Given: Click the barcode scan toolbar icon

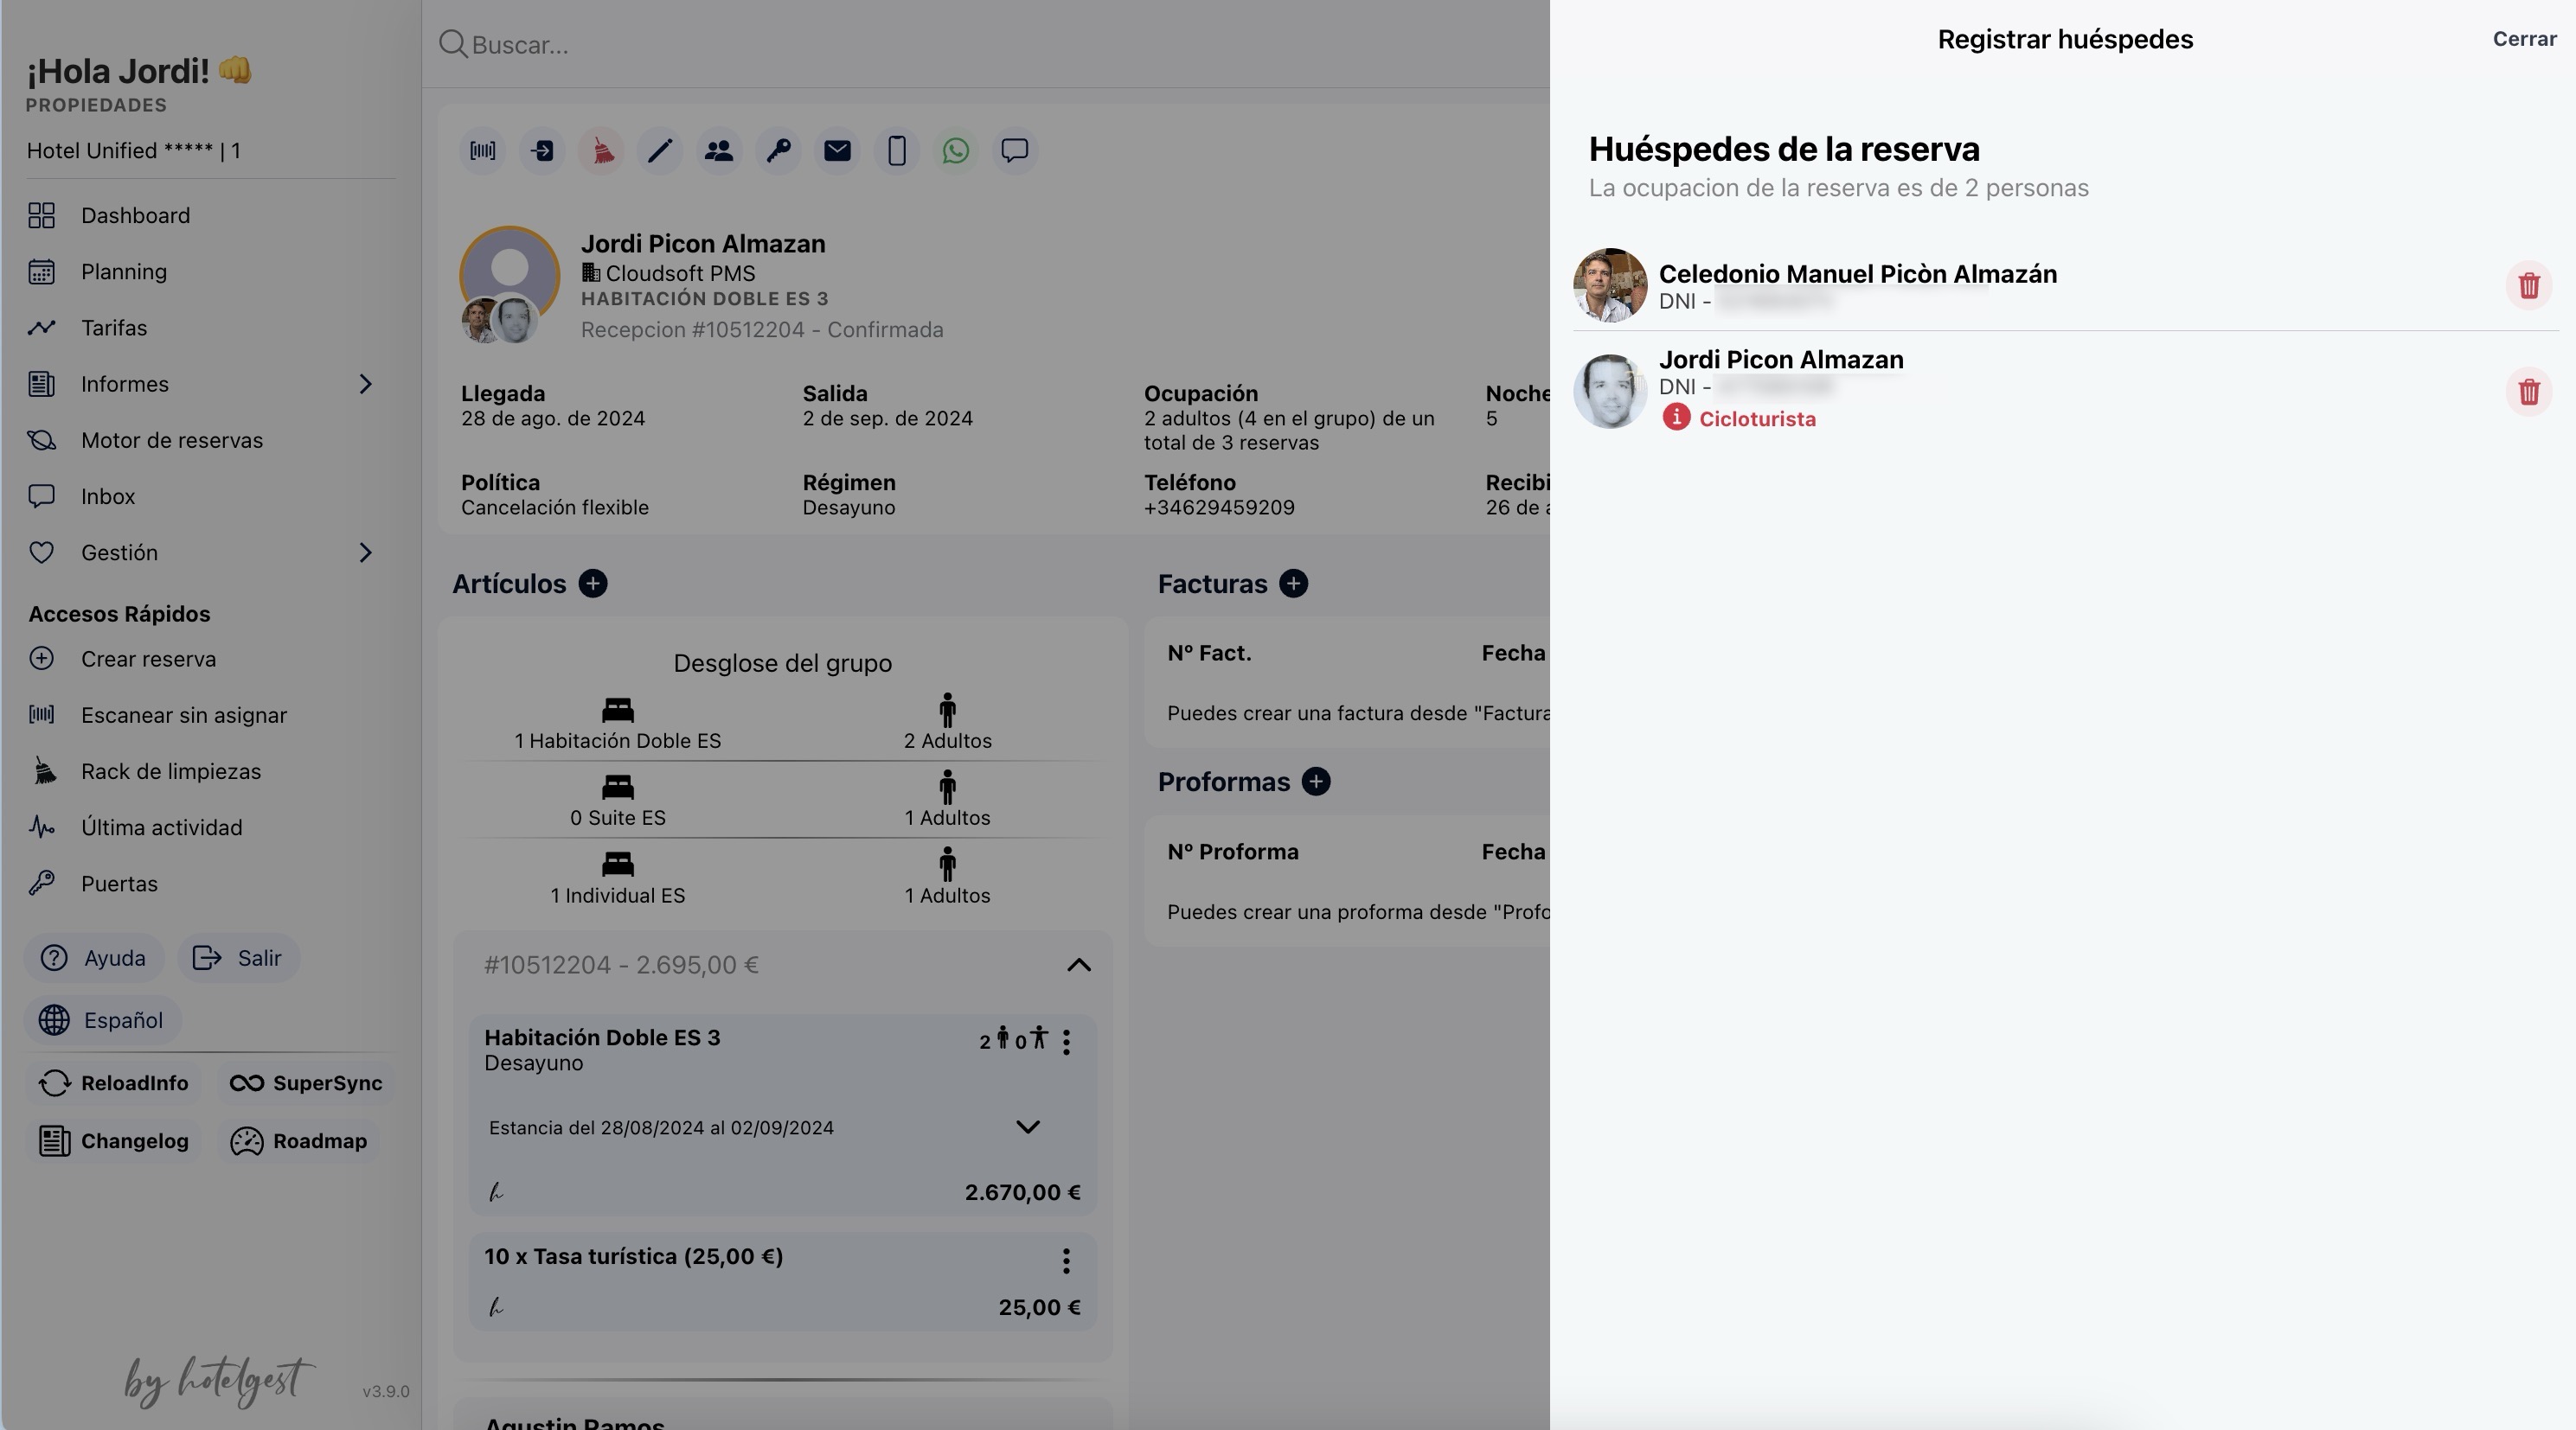Looking at the screenshot, I should coord(483,151).
